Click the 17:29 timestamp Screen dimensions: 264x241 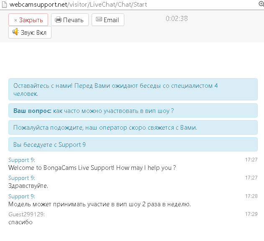[251, 214]
